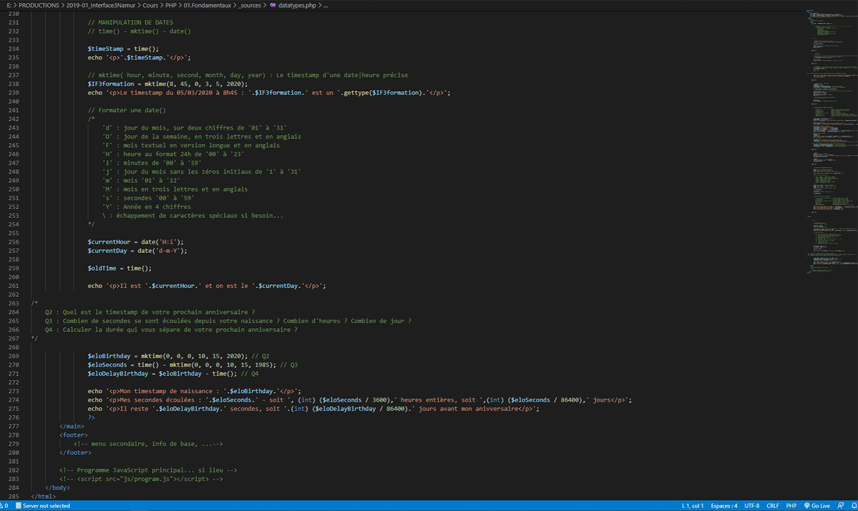Place cursor on '$timeStamp = time();' line
Image resolution: width=858 pixels, height=511 pixels.
124,49
